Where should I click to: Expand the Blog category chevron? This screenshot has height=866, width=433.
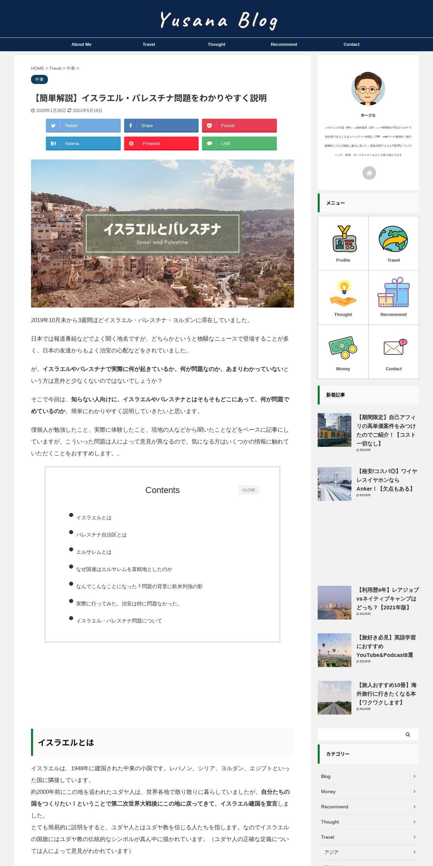[414, 776]
